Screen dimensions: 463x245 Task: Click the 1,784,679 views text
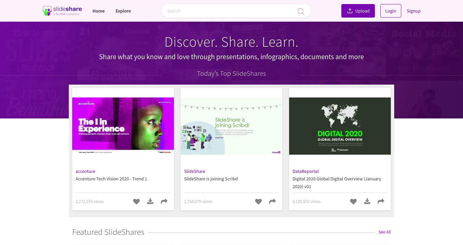click(x=198, y=201)
